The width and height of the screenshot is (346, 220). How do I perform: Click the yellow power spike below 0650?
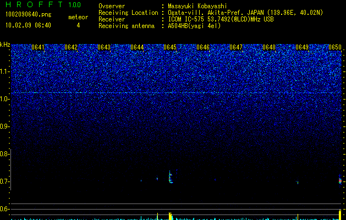tap(340, 215)
